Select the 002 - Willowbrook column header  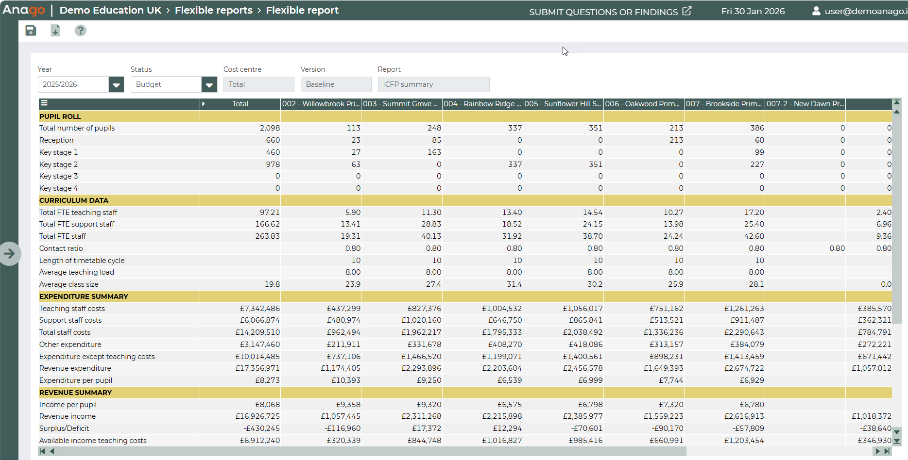coord(321,104)
